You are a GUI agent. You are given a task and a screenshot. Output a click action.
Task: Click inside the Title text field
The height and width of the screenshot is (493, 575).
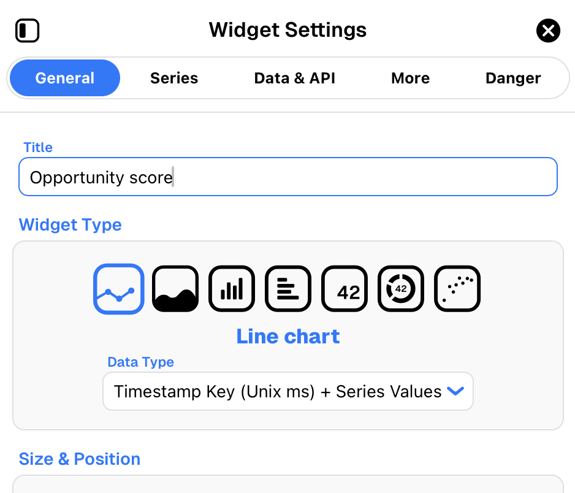287,177
